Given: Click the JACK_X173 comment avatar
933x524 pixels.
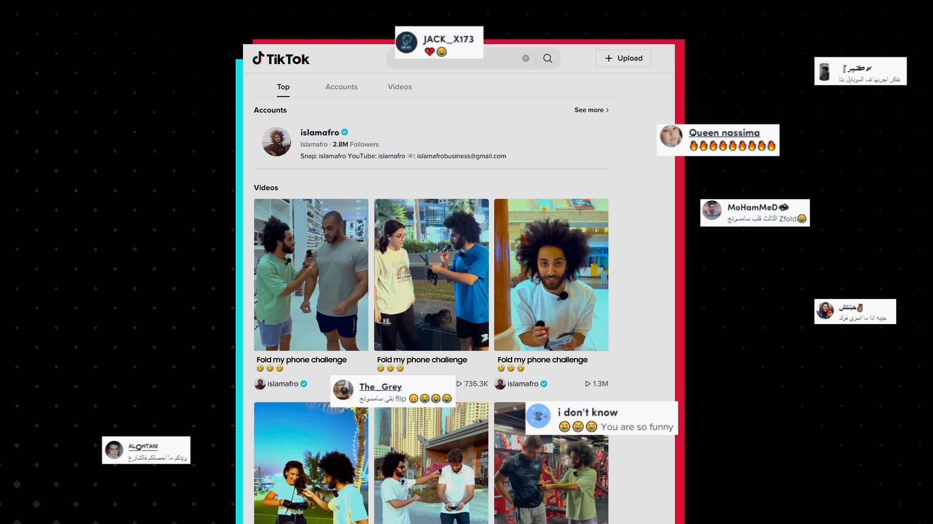Looking at the screenshot, I should (407, 43).
